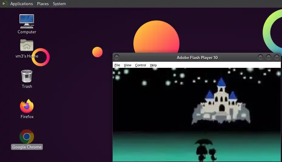Open window menu button left of title

(117, 57)
